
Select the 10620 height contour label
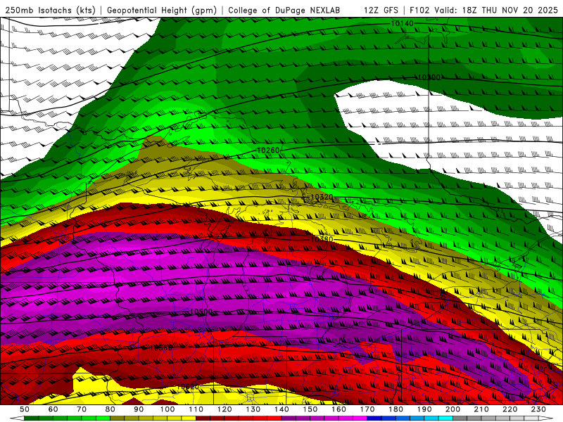click(x=188, y=387)
